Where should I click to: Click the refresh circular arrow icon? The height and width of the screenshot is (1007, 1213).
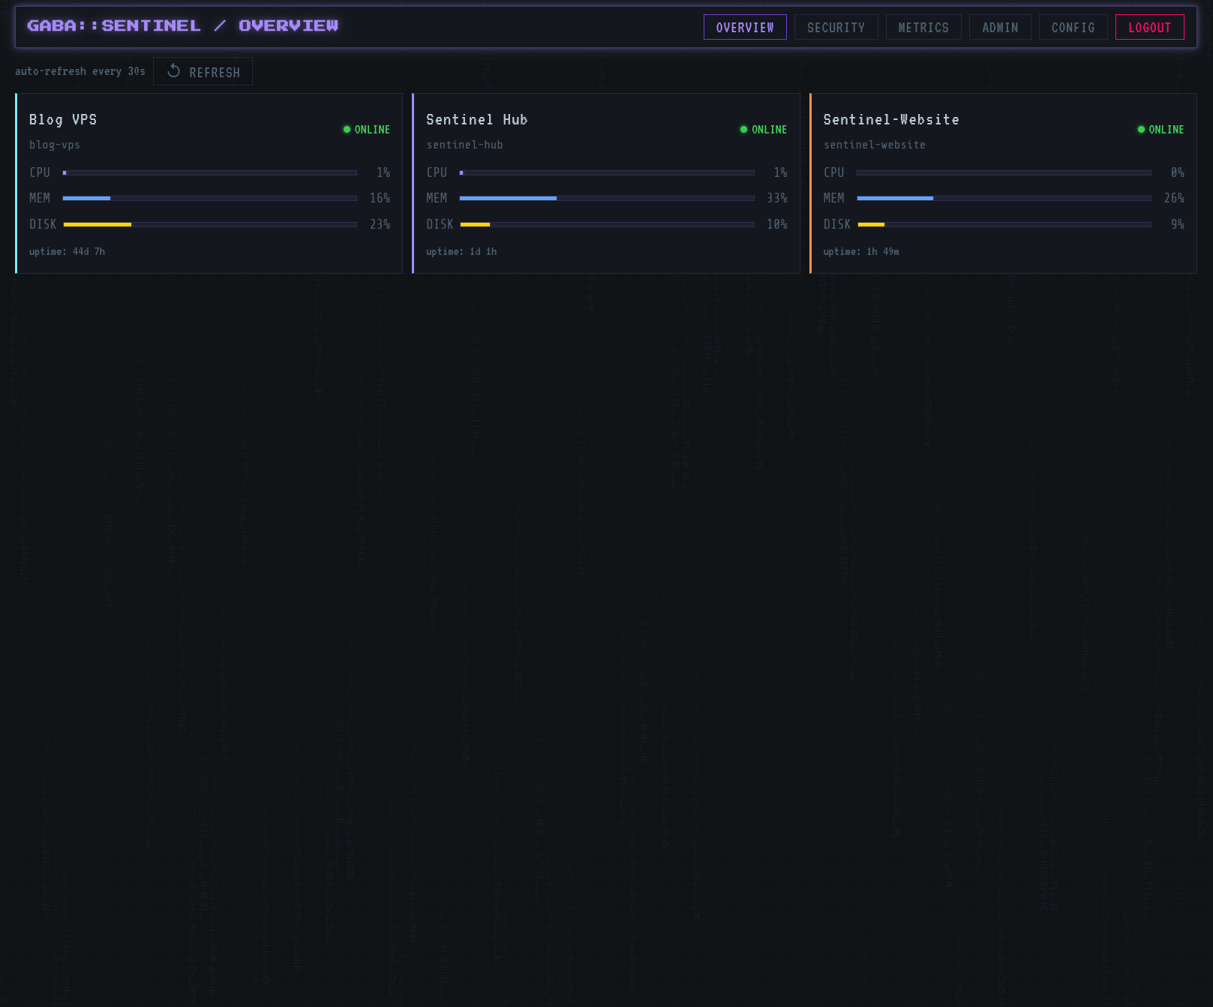(173, 70)
